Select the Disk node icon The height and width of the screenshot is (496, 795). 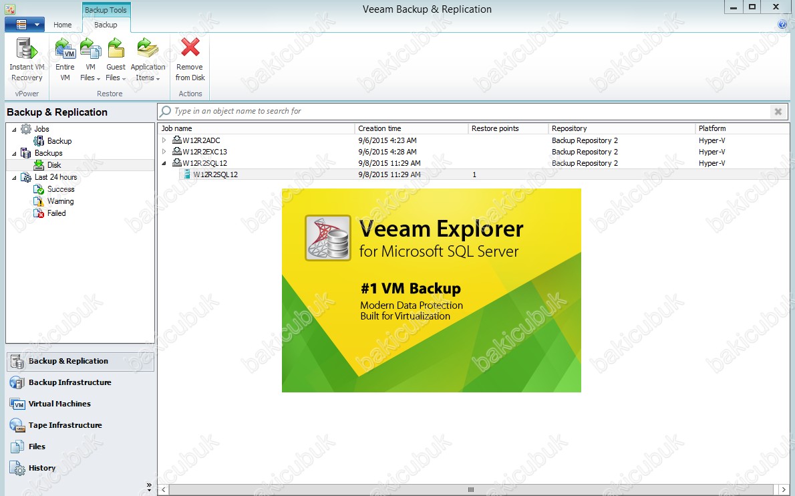(39, 165)
